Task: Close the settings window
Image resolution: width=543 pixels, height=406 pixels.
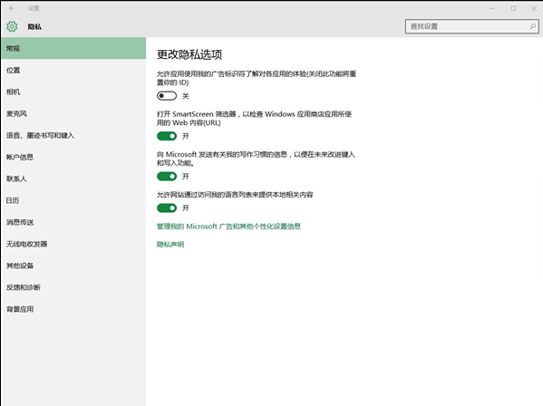Action: [534, 8]
